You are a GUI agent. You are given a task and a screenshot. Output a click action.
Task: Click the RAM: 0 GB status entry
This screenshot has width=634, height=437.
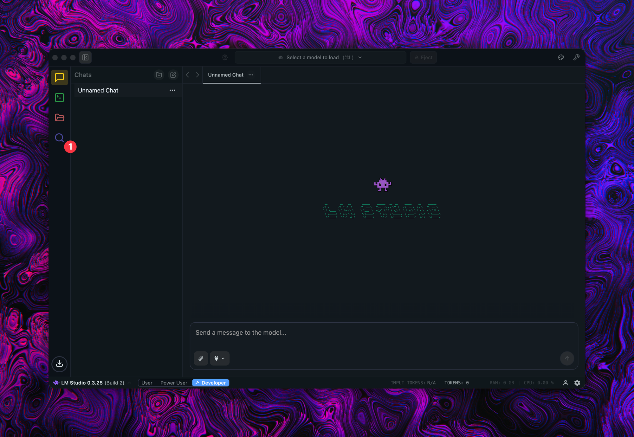[502, 383]
